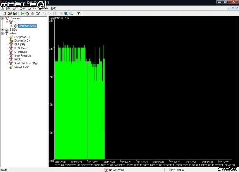This screenshot has width=239, height=172.
Task: Select the list view toolbar button
Action: [55, 13]
